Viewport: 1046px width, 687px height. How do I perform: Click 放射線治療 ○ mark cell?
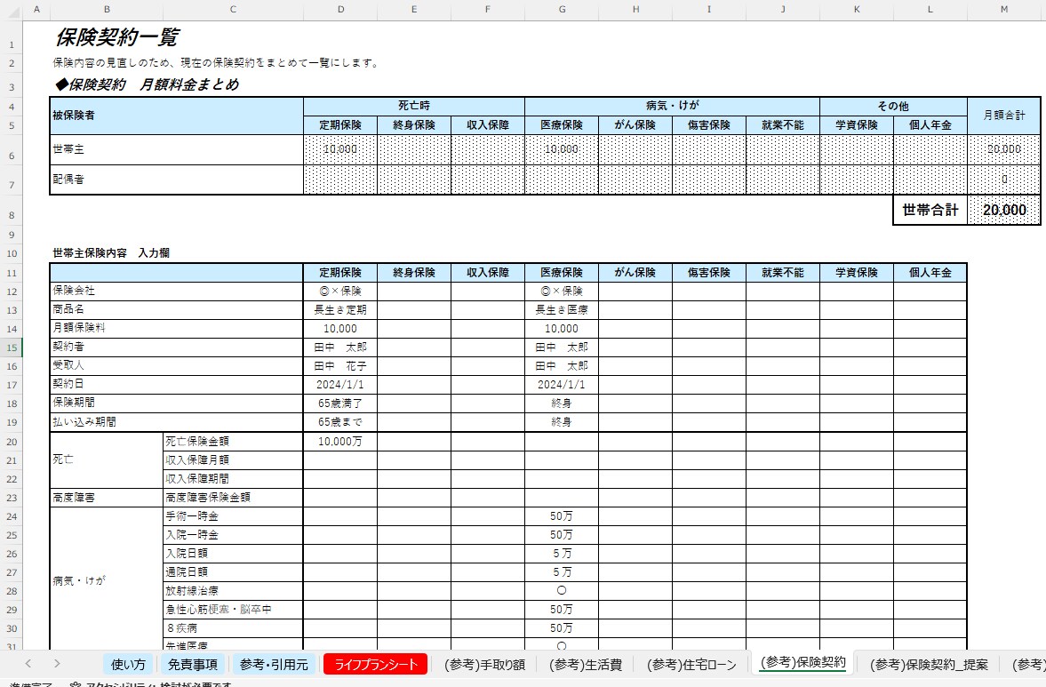[x=562, y=590]
